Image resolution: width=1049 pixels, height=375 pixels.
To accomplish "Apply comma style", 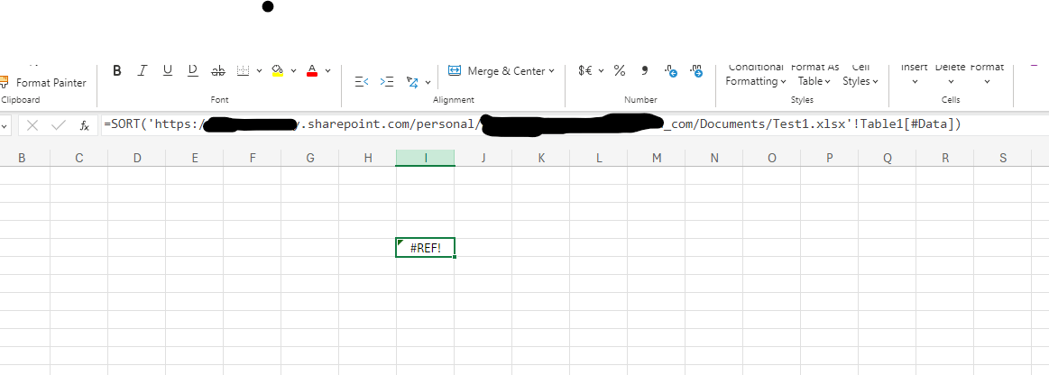I will (x=645, y=70).
